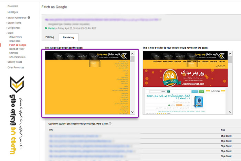Image resolution: width=241 pixels, height=161 pixels.
Task: Click the URL column header
Action: point(51,130)
